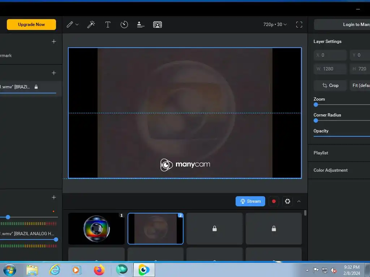The image size is (370, 277).
Task: Open the 720p • 30 resolution dropdown
Action: (x=275, y=25)
